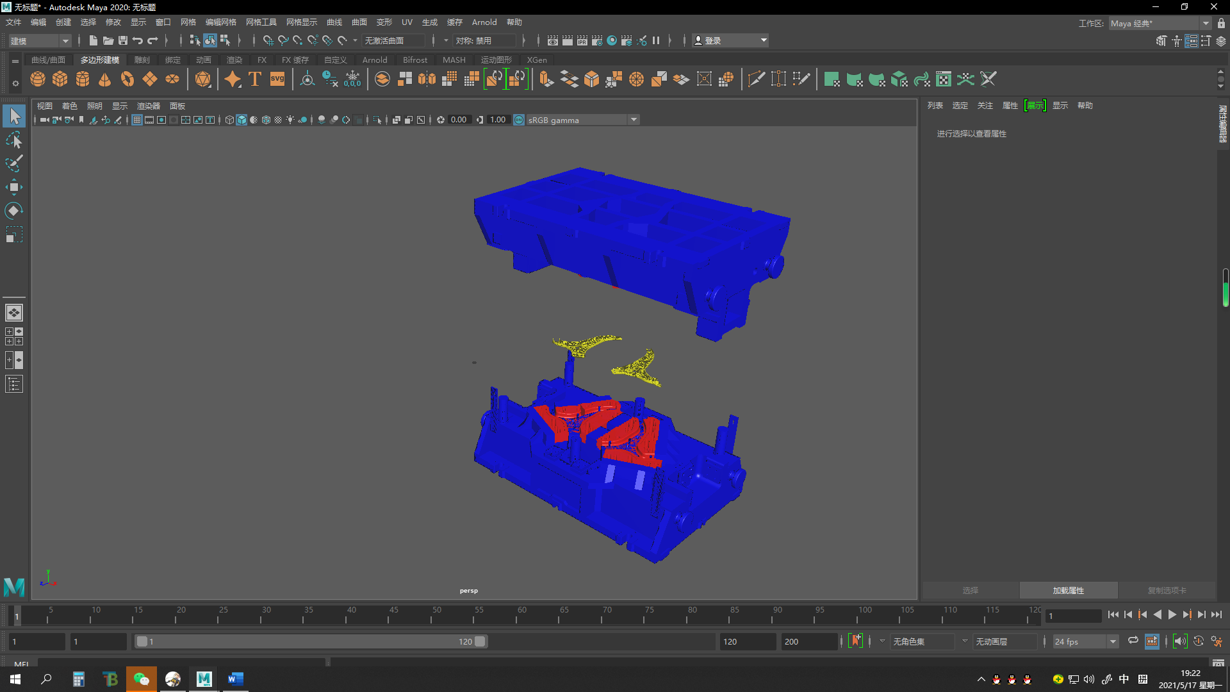The width and height of the screenshot is (1230, 692).
Task: Toggle the viewport grid display
Action: click(x=137, y=120)
